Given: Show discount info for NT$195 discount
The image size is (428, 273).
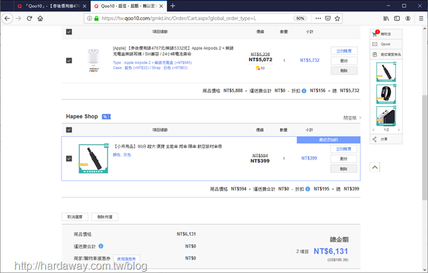Looking at the screenshot, I should (x=308, y=189).
